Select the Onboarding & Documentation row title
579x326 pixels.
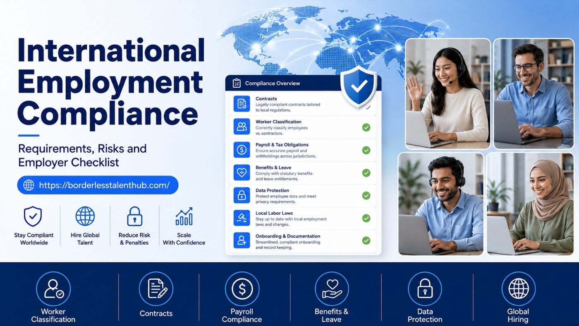click(288, 236)
